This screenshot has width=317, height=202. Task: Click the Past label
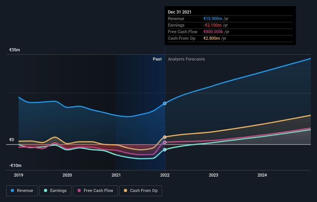tap(157, 59)
